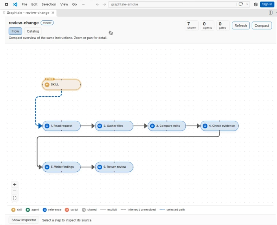Image resolution: width=277 pixels, height=225 pixels.
Task: Click the script legend icon
Action: click(67, 210)
